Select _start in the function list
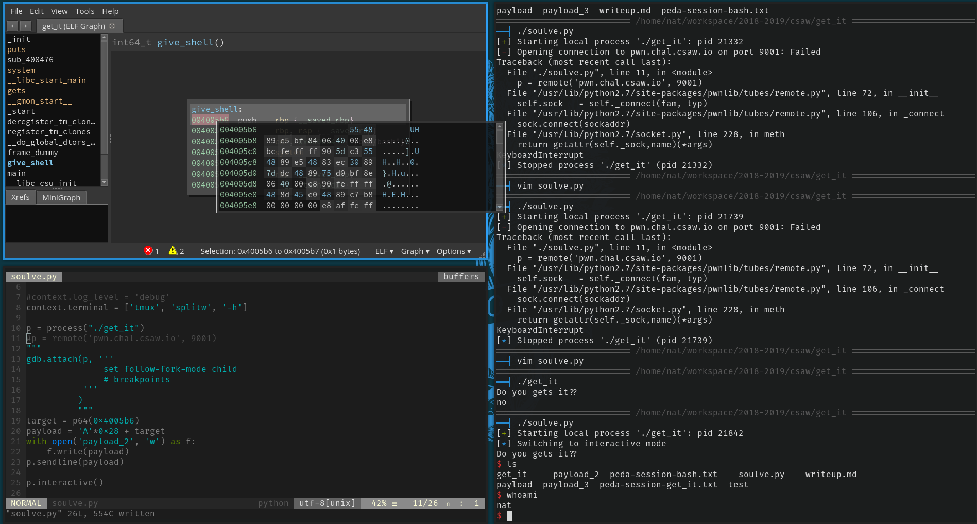977x524 pixels. click(x=21, y=111)
